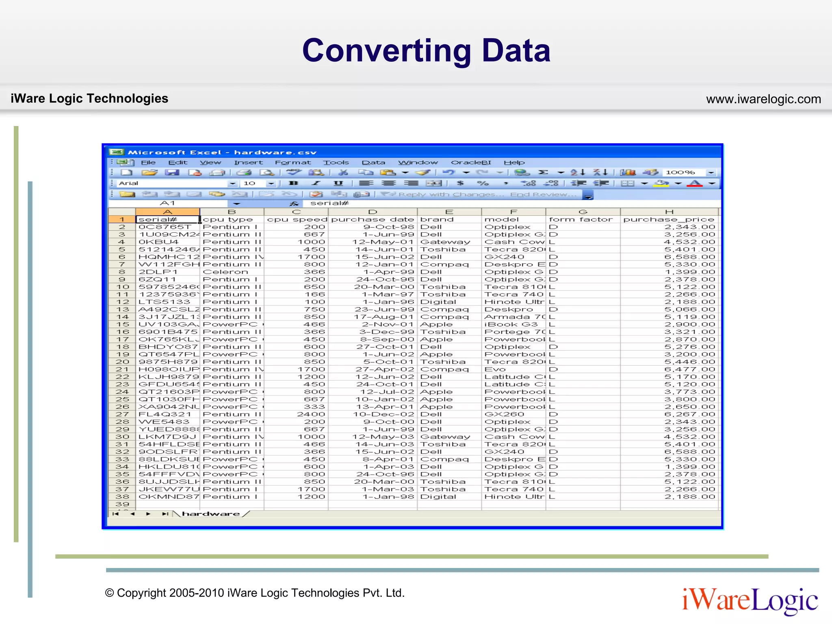This screenshot has height=624, width=832.
Task: Toggle Align Right
Action: pos(411,184)
